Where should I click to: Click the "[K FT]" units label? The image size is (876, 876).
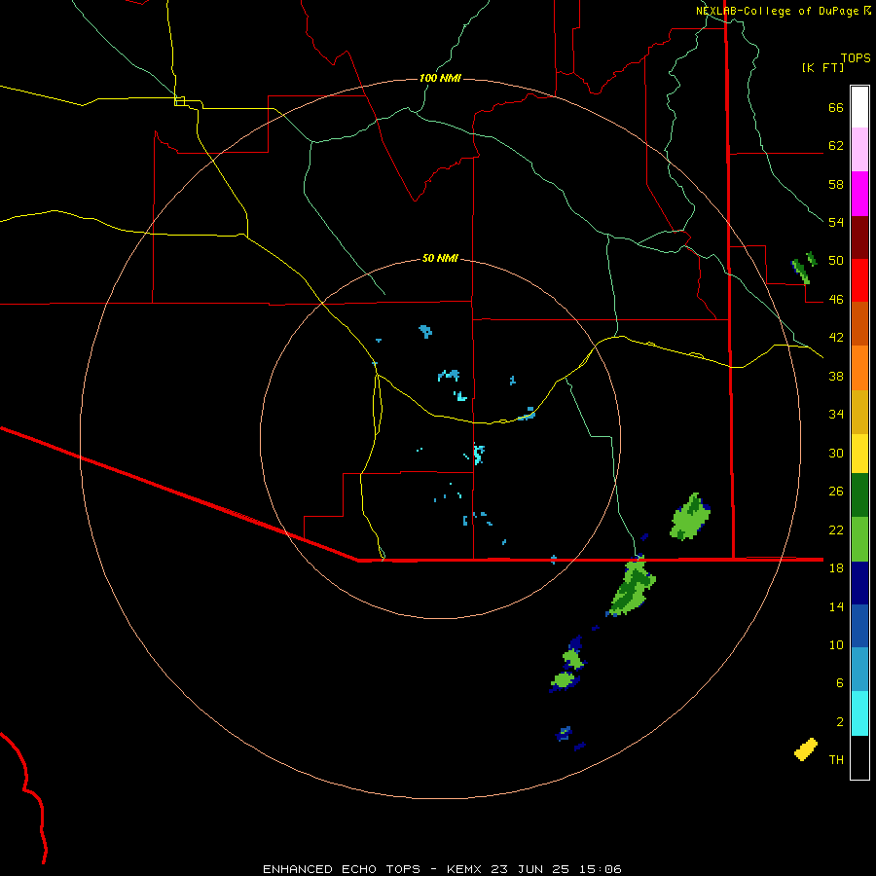[822, 67]
